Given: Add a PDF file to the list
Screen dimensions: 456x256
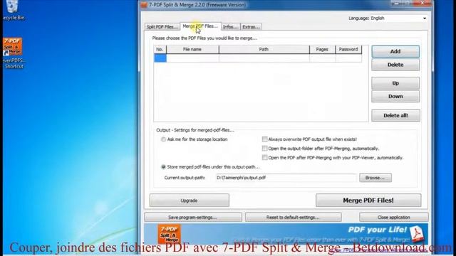Looking at the screenshot, I should (395, 51).
